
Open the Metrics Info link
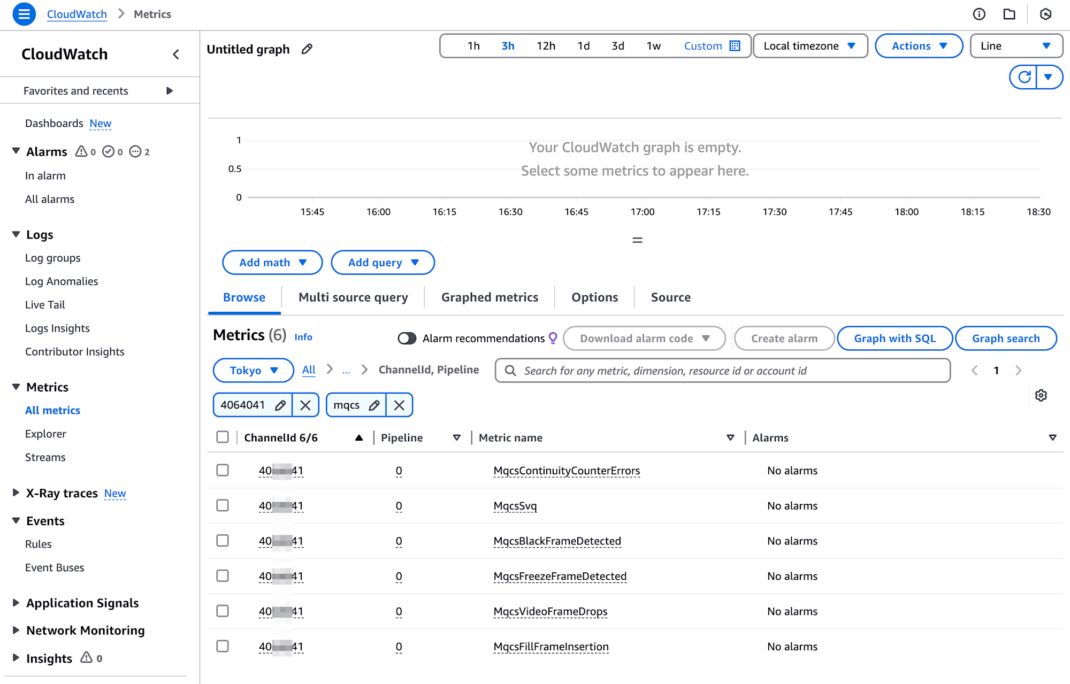click(303, 337)
